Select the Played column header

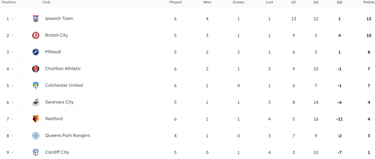click(x=175, y=3)
